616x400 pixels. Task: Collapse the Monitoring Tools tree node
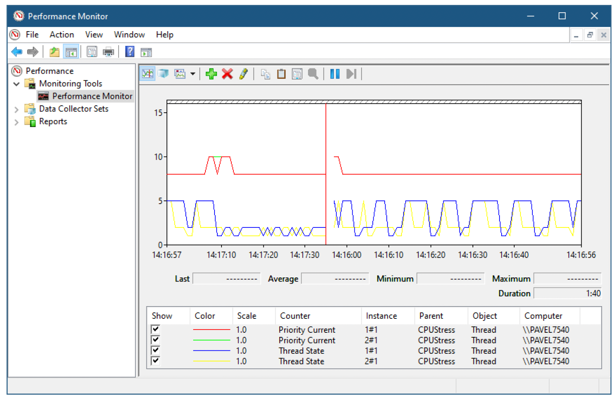point(16,84)
